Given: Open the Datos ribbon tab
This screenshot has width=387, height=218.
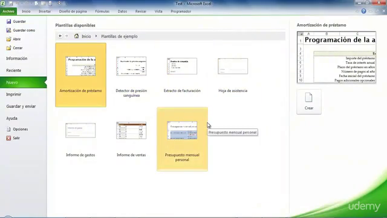Looking at the screenshot, I should [x=122, y=12].
